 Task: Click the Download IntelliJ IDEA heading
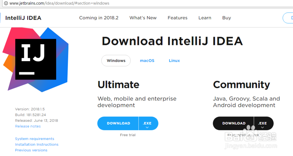point(172,41)
